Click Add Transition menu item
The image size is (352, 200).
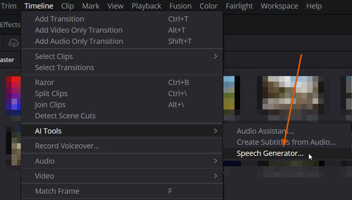point(59,19)
